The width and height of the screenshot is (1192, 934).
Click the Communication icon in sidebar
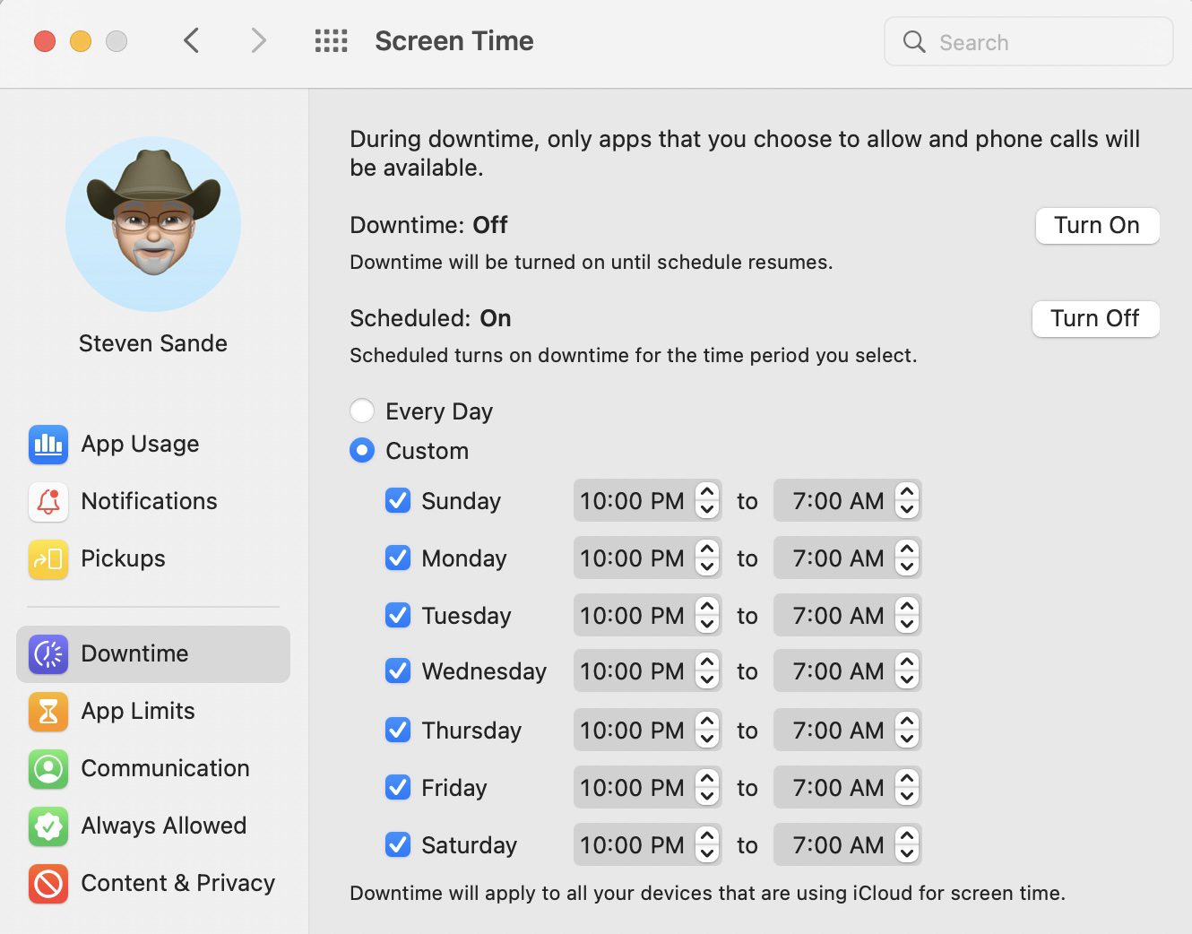(x=48, y=769)
